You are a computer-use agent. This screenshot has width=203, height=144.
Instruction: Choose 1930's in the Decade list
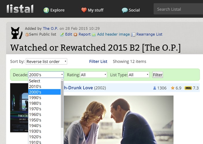click(x=44, y=131)
